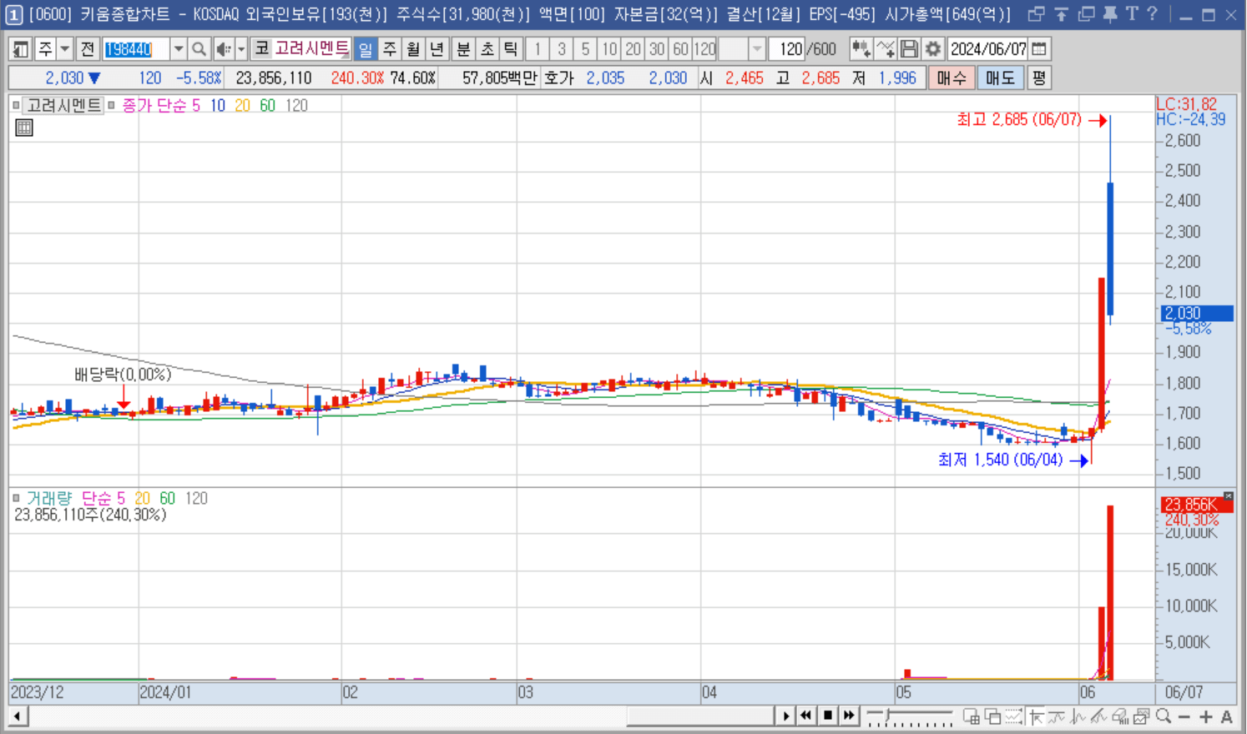This screenshot has width=1247, height=734.
Task: Click the multi-window layout icon in bottom toolbar
Action: [x=971, y=716]
